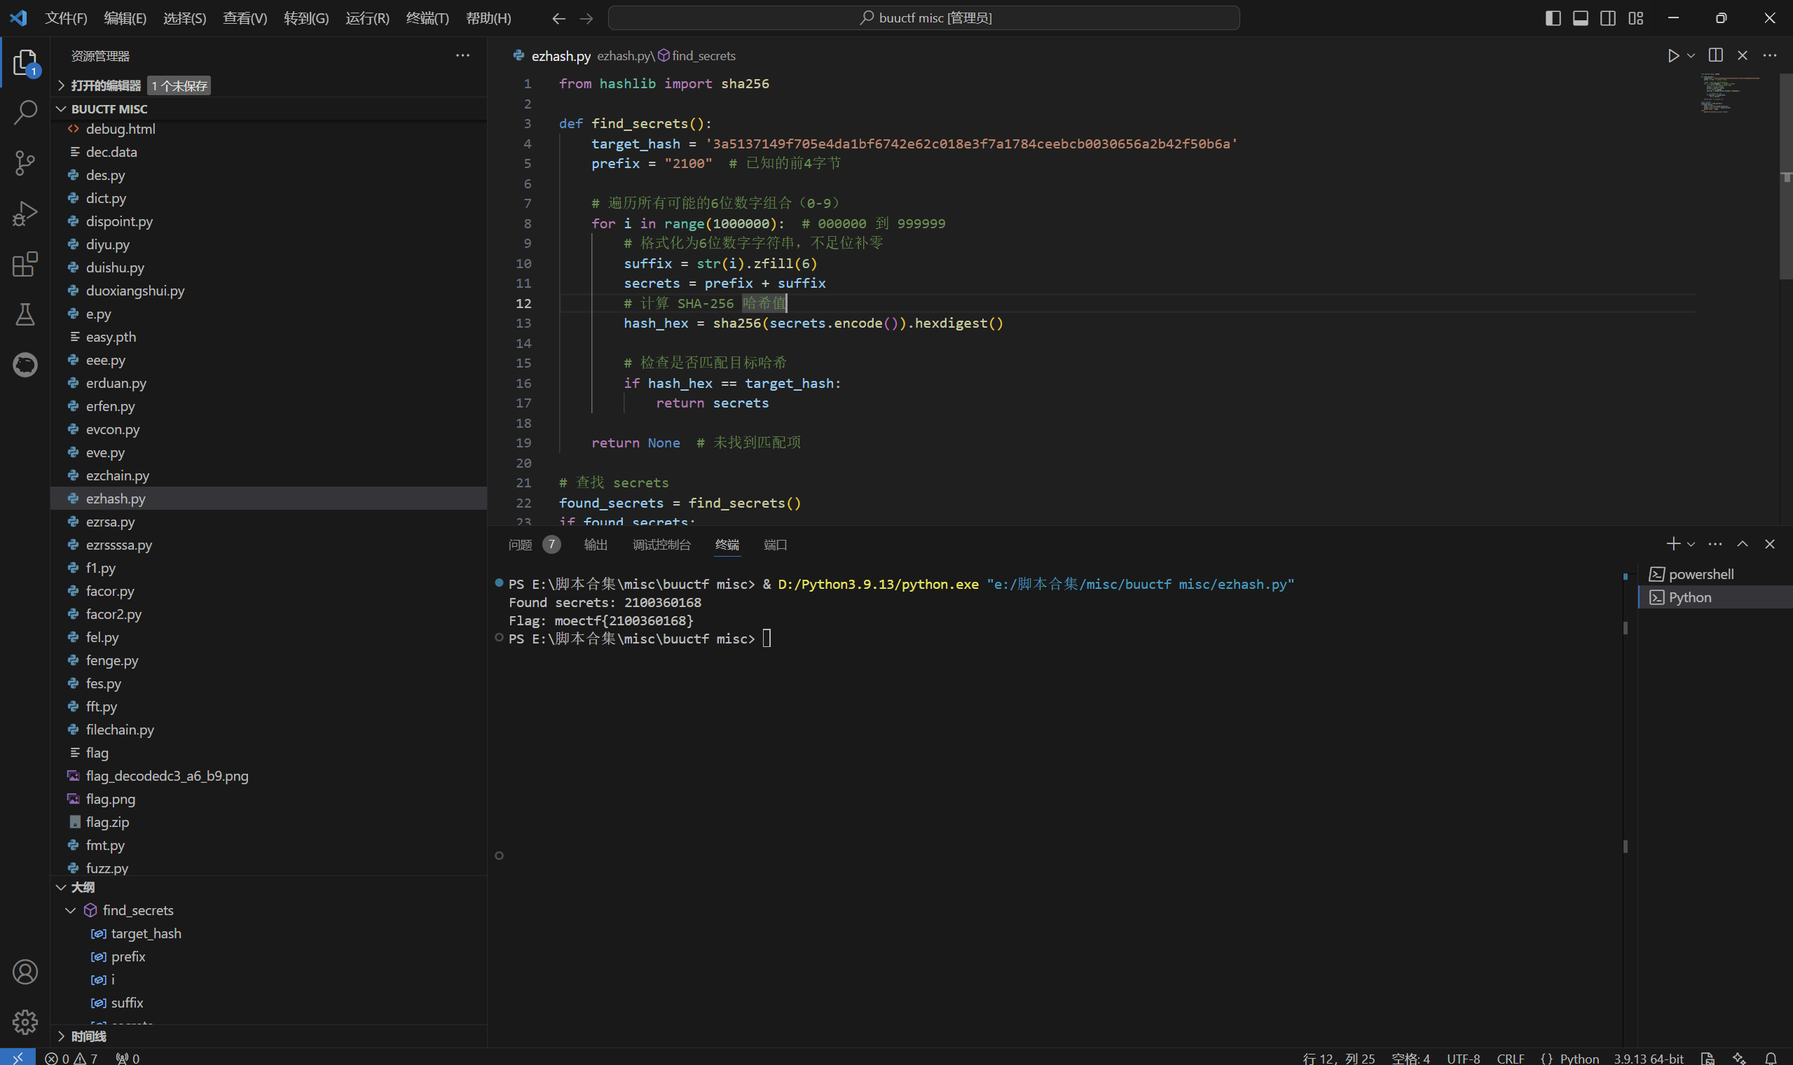This screenshot has width=1793, height=1065.
Task: Select the powershell terminal instance
Action: (x=1715, y=574)
